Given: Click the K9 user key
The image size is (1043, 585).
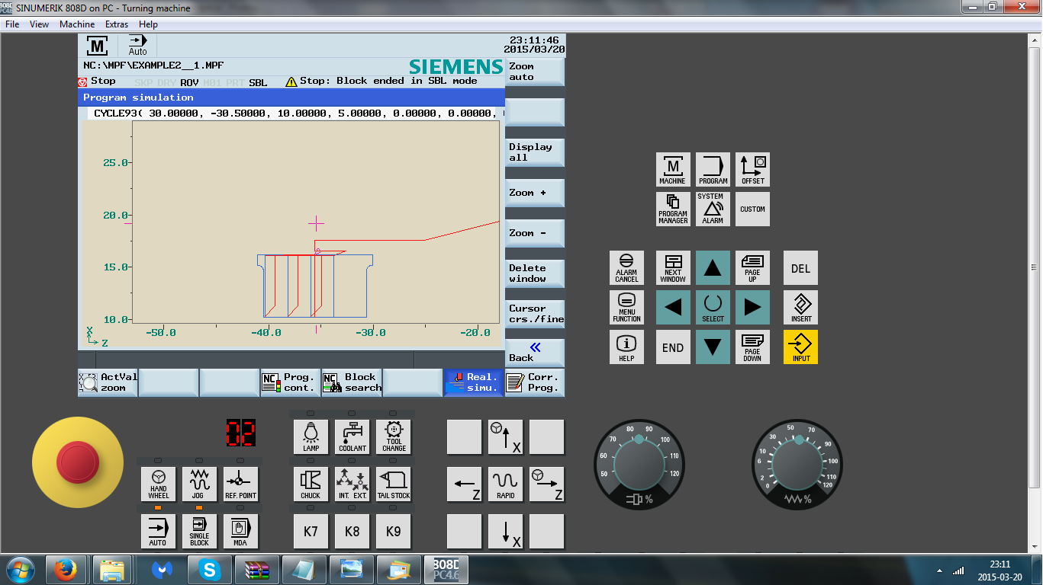Looking at the screenshot, I should point(394,532).
